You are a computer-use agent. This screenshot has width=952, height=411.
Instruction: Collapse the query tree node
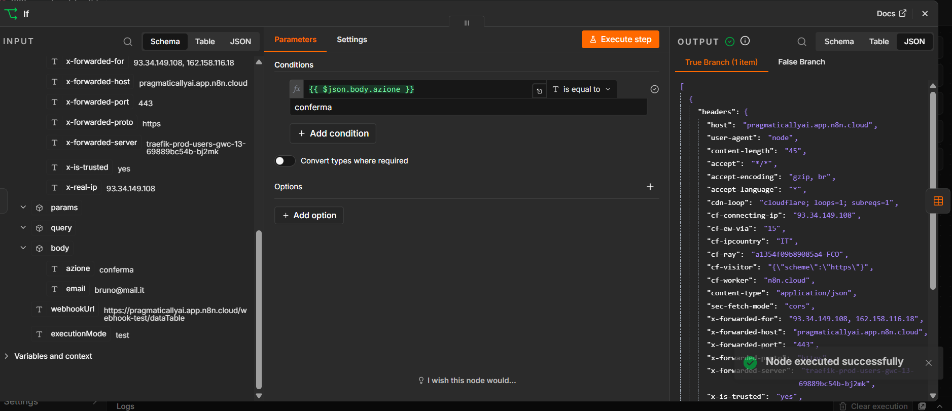click(23, 227)
